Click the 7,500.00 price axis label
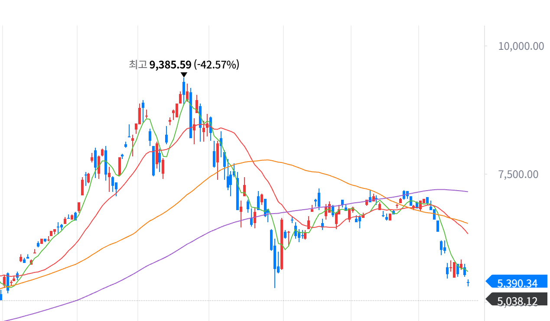 point(518,174)
